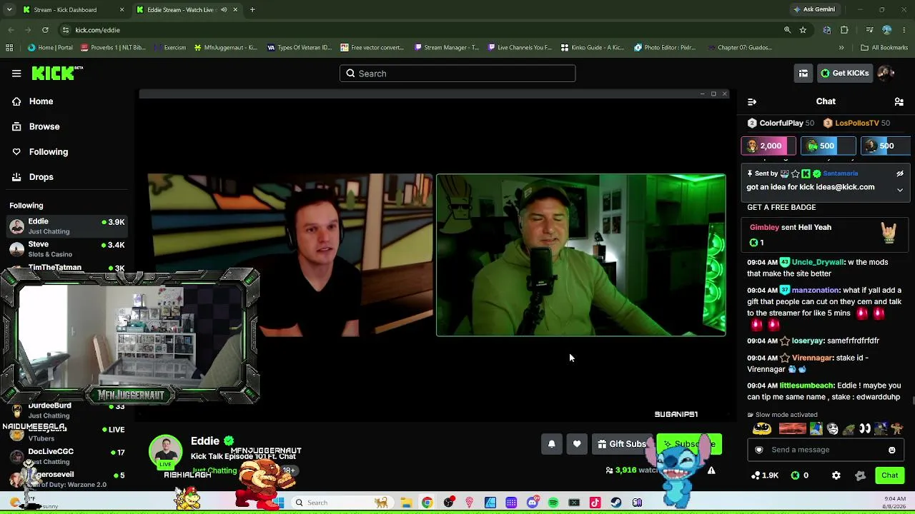Select the 2,000 KICKs gift pill
Image resolution: width=915 pixels, height=514 pixels.
coord(768,146)
